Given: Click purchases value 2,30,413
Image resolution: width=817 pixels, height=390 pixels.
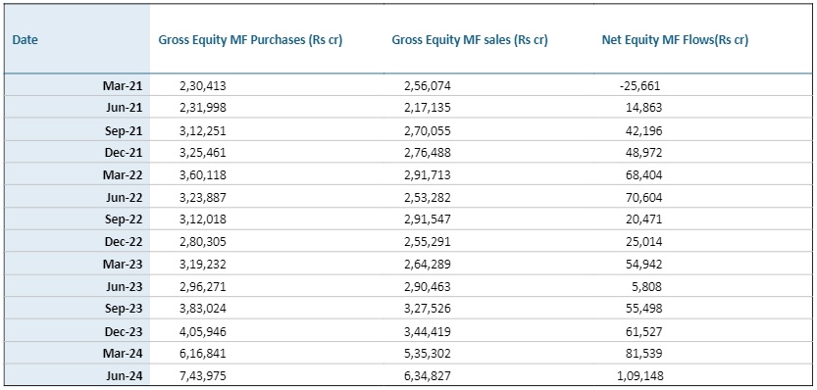Looking at the screenshot, I should point(203,86).
